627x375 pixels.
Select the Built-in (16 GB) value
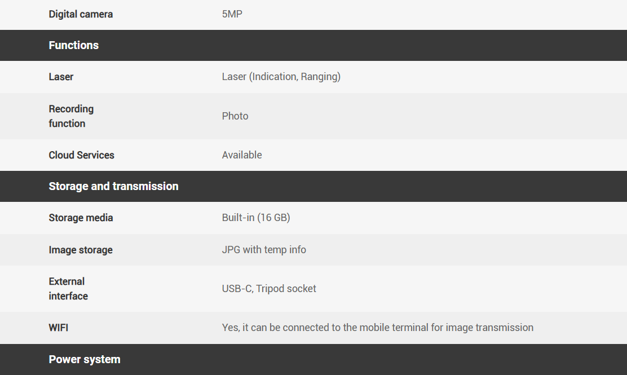(x=256, y=218)
